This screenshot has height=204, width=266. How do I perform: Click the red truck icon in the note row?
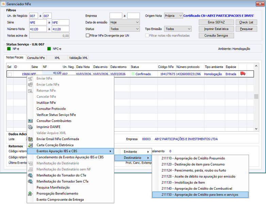(x=243, y=73)
